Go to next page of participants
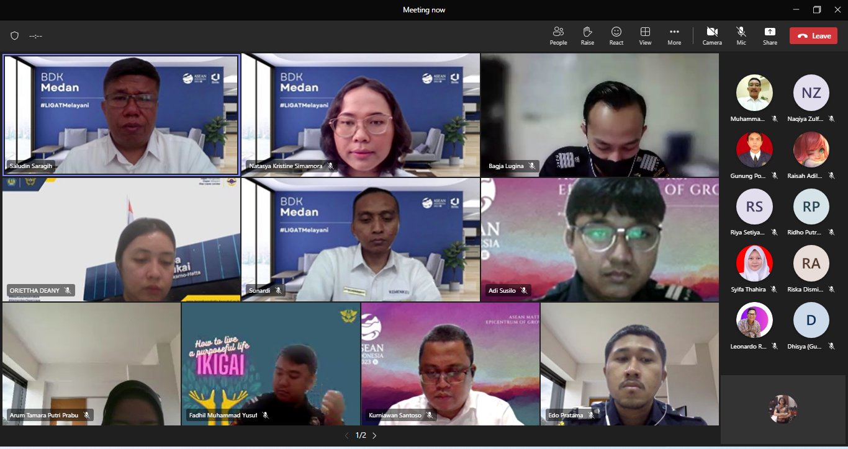 (x=374, y=435)
